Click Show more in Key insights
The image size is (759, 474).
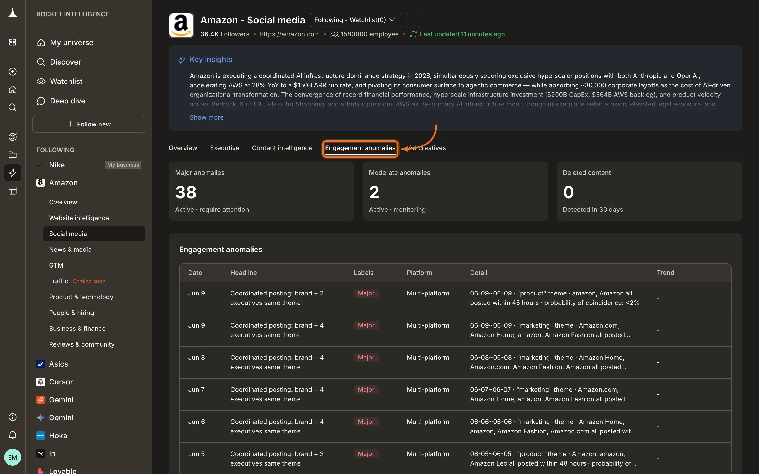(x=207, y=117)
